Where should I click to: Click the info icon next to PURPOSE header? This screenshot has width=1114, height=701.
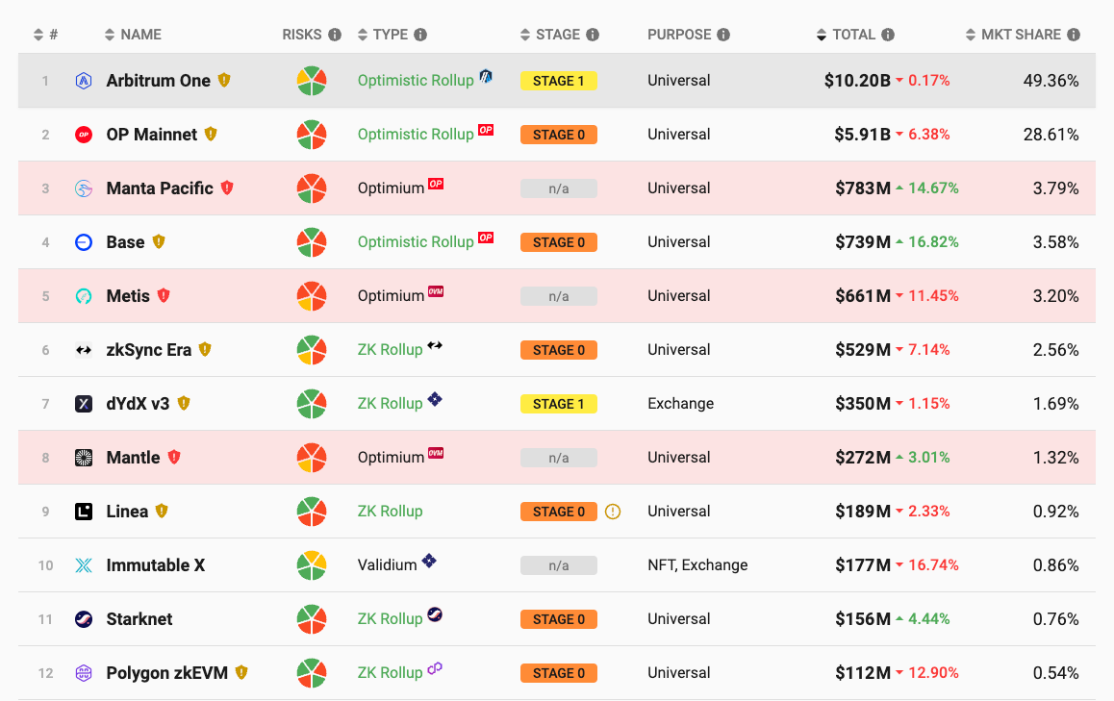723,35
